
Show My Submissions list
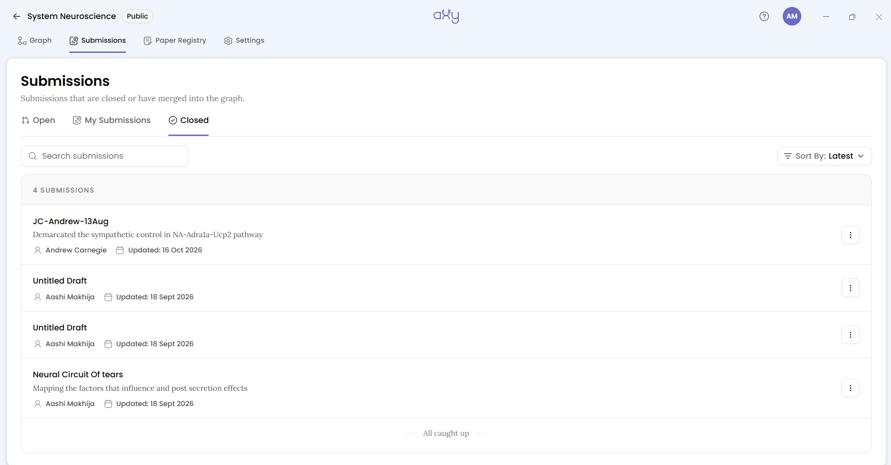click(112, 120)
